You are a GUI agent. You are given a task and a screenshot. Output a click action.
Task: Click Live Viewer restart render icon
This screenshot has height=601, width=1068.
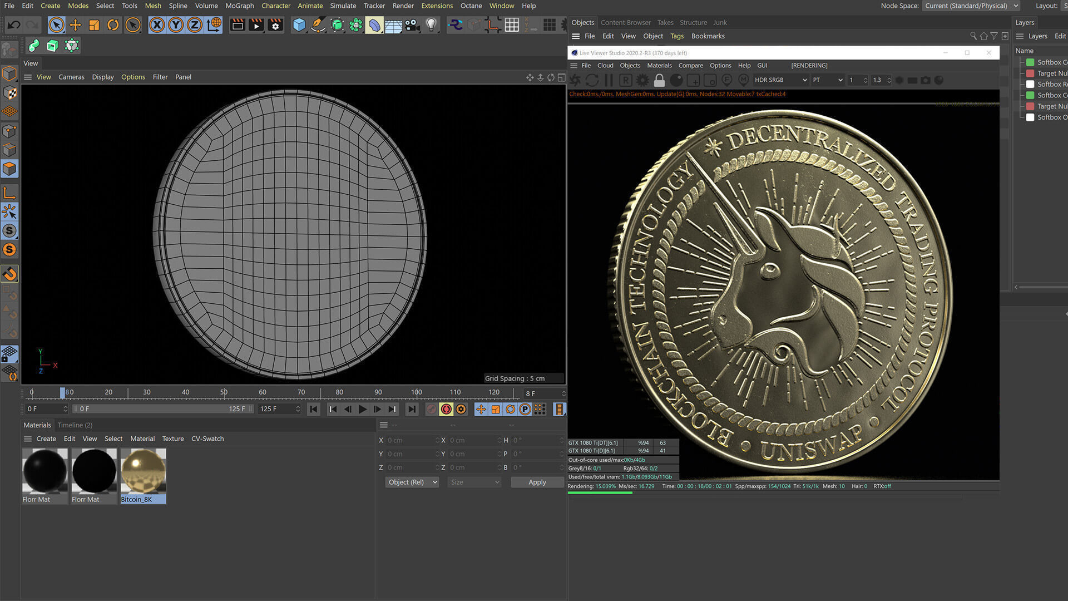pos(592,80)
